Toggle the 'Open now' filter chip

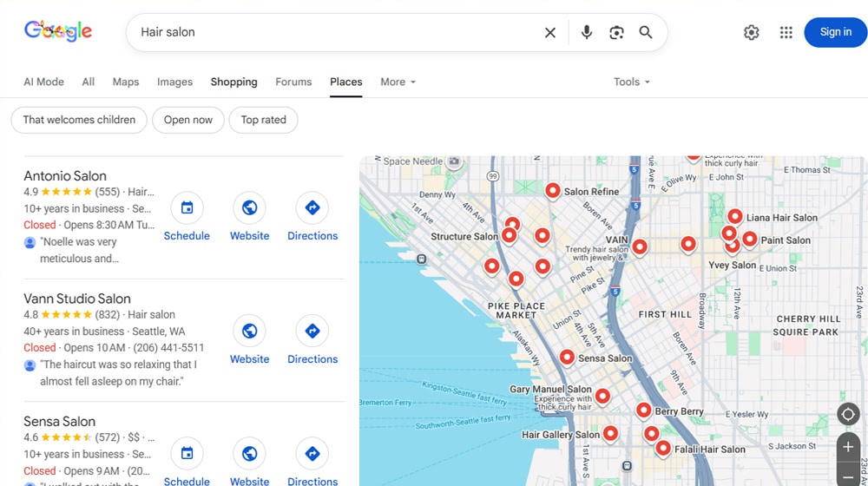coord(188,120)
